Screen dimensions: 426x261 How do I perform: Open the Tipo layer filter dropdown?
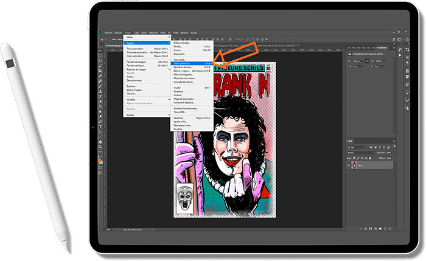357,147
